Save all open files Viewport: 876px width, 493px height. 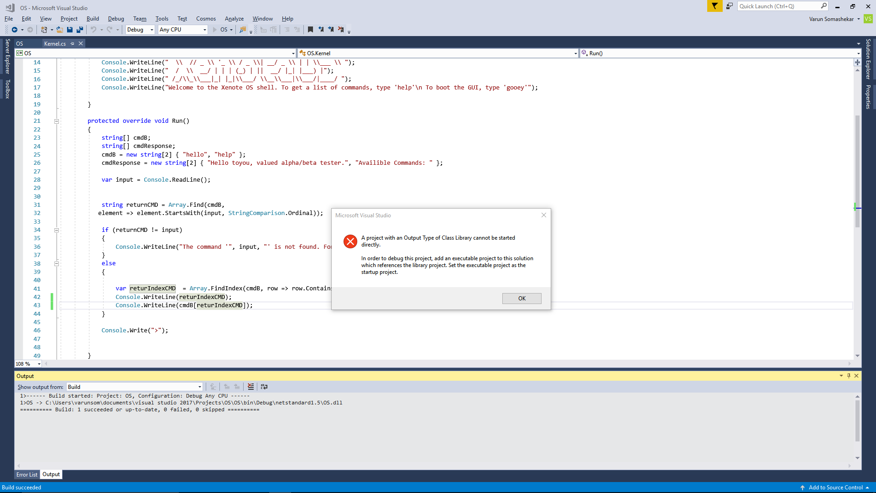pyautogui.click(x=79, y=30)
